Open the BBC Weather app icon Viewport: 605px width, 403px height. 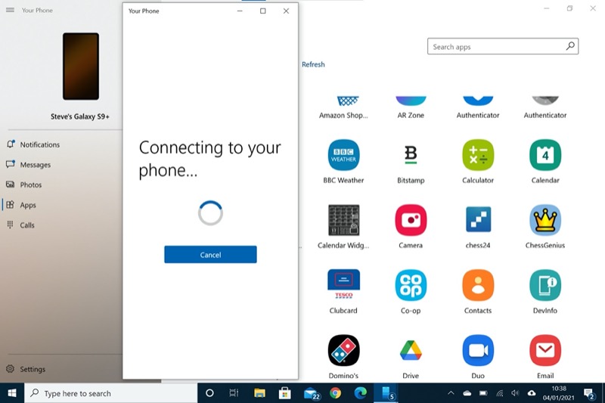tap(343, 155)
